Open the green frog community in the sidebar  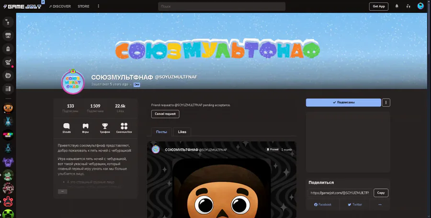coord(8,175)
